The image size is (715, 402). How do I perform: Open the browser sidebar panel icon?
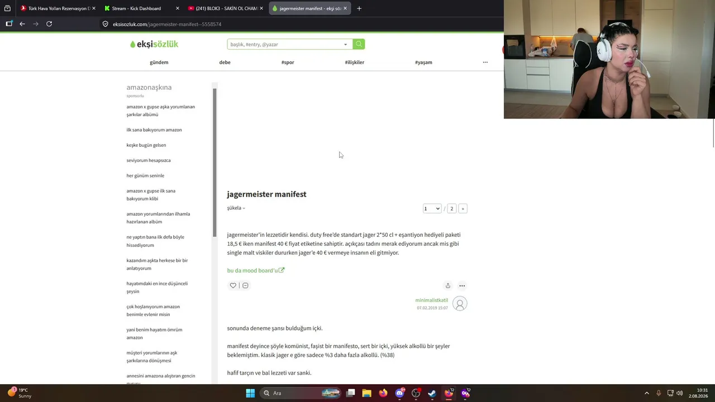[x=9, y=24]
